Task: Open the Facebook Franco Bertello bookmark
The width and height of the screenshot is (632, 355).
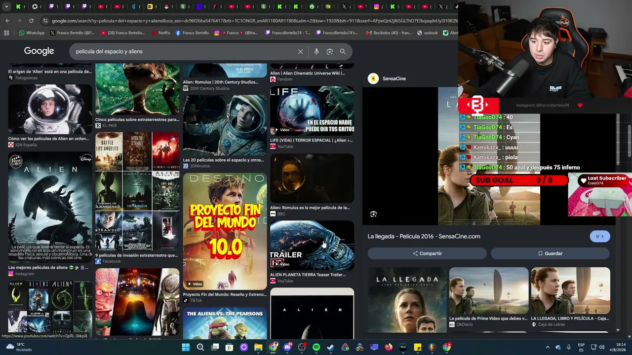Action: [192, 33]
